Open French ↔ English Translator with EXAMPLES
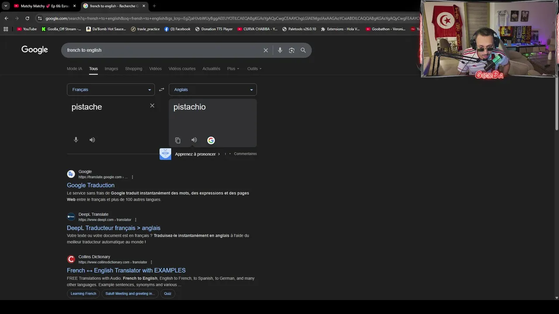 coord(126,270)
